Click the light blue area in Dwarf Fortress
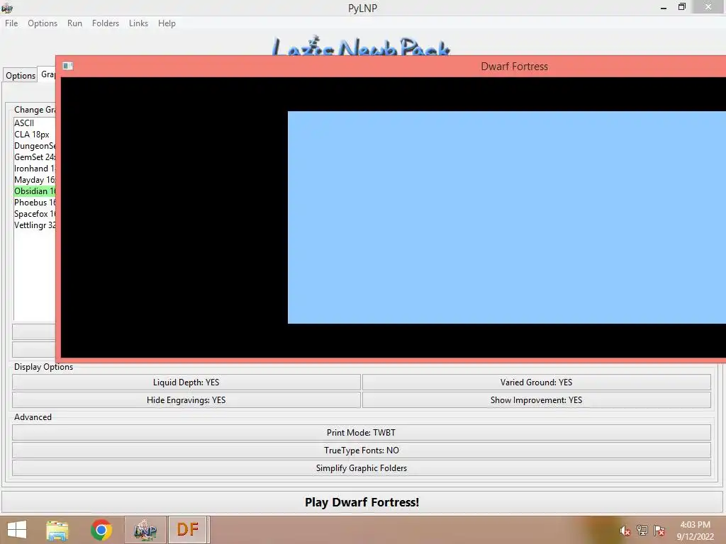The height and width of the screenshot is (544, 726). coord(506,217)
